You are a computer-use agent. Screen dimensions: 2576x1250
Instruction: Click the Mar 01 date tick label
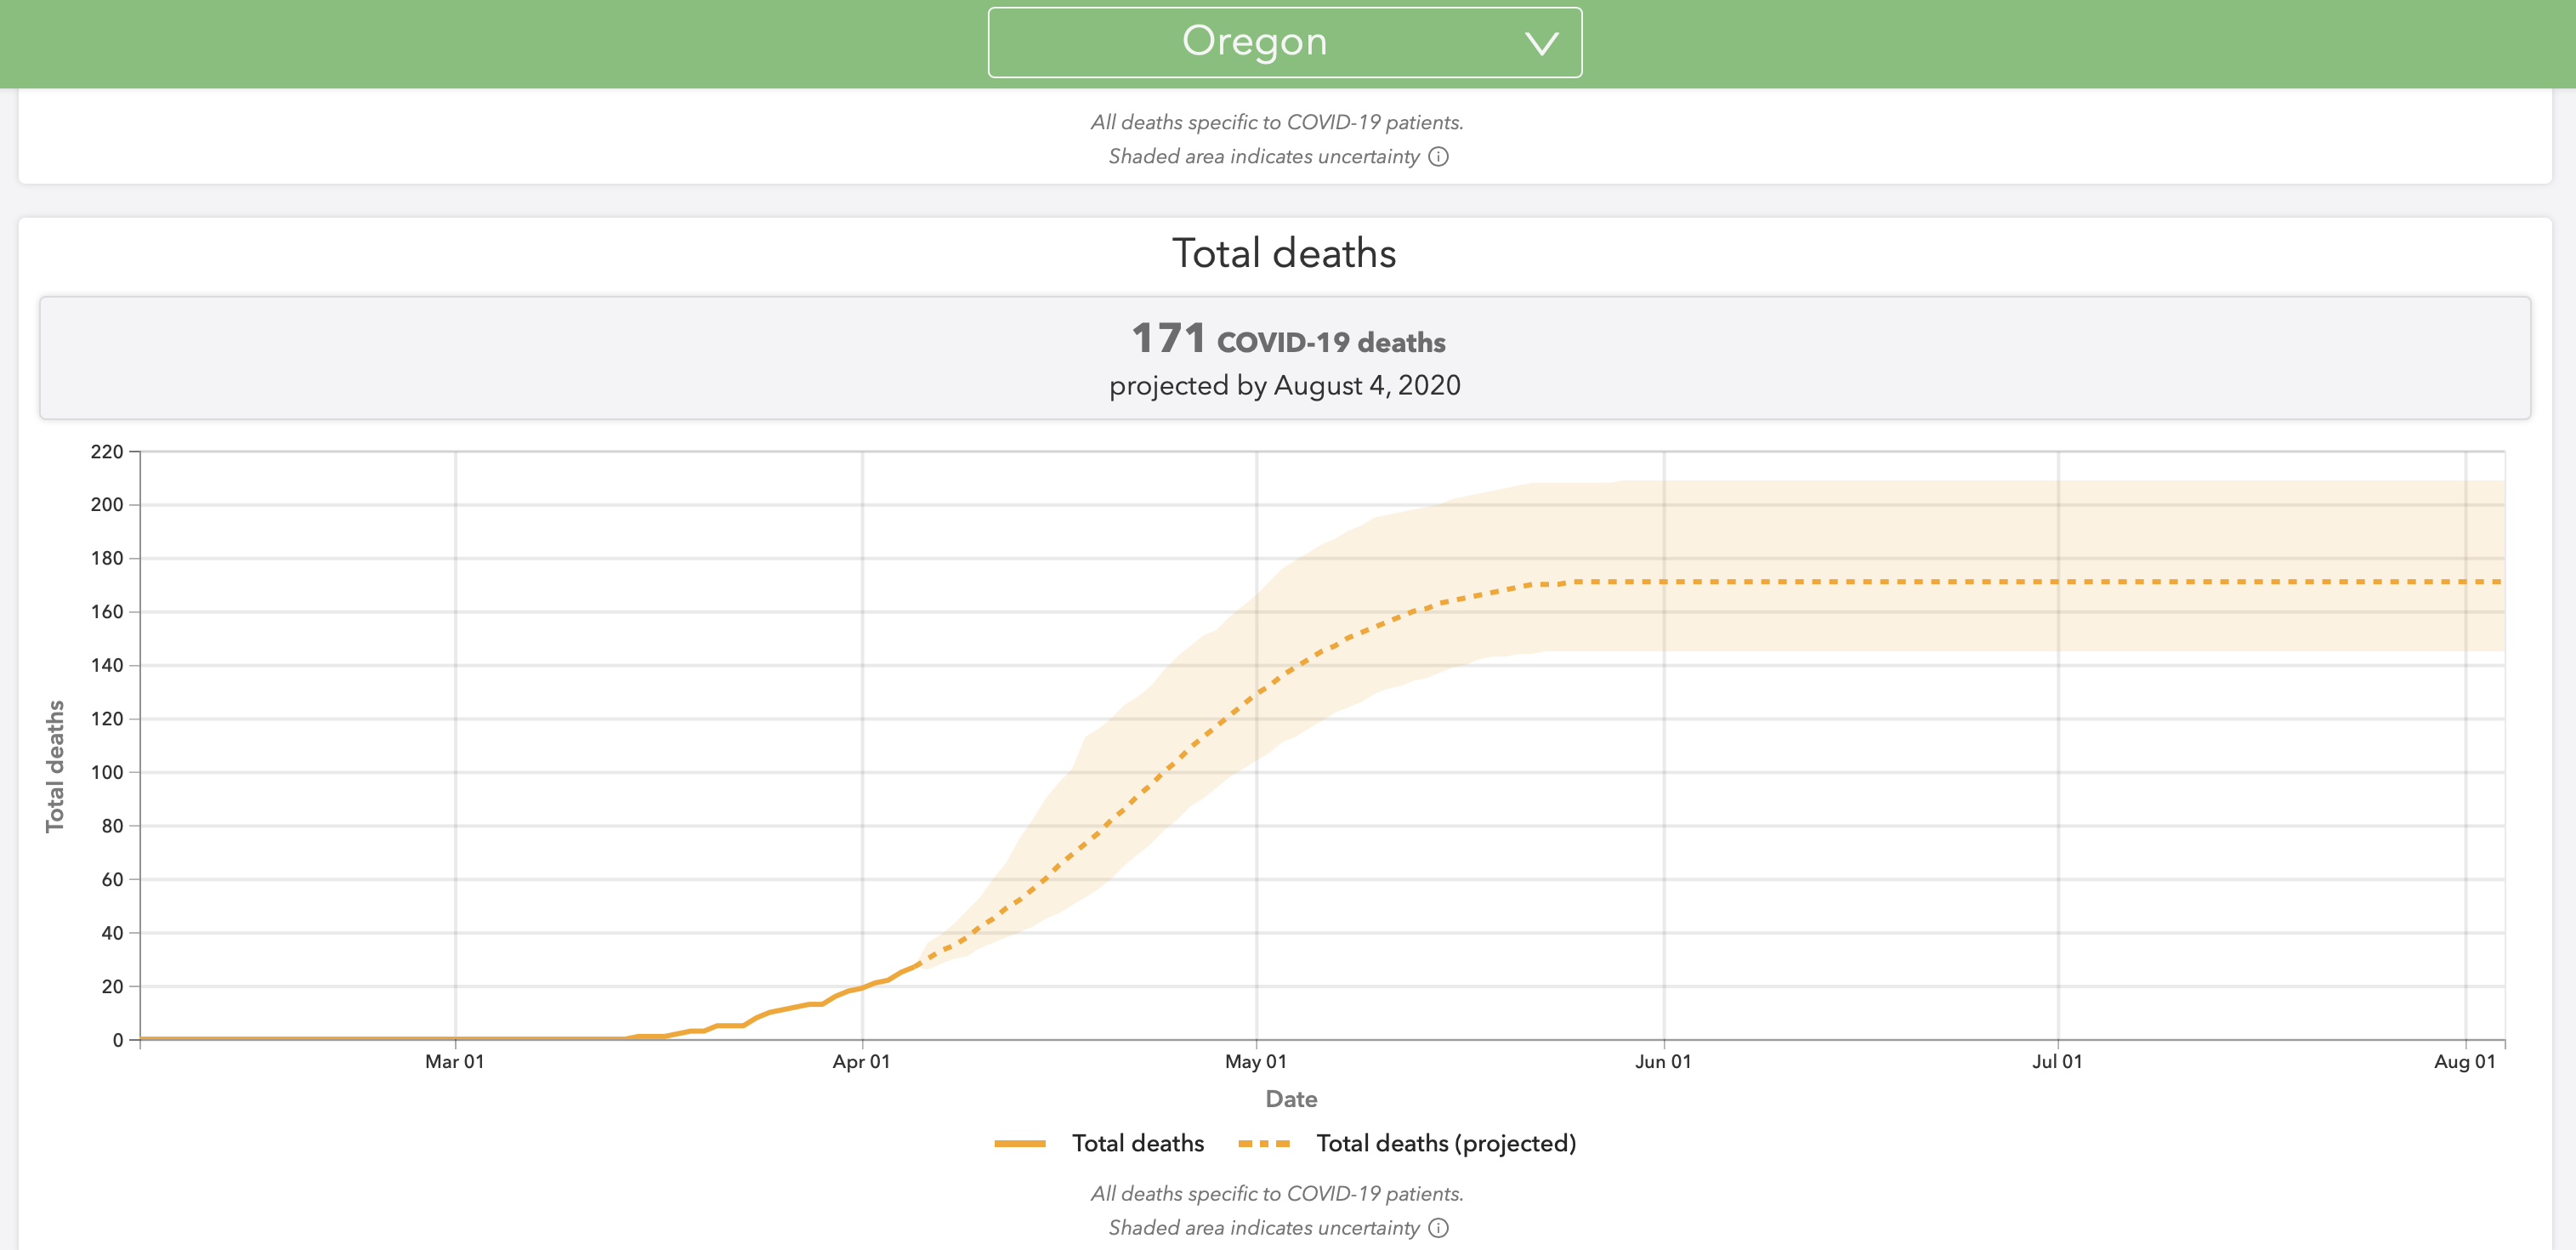[454, 1061]
